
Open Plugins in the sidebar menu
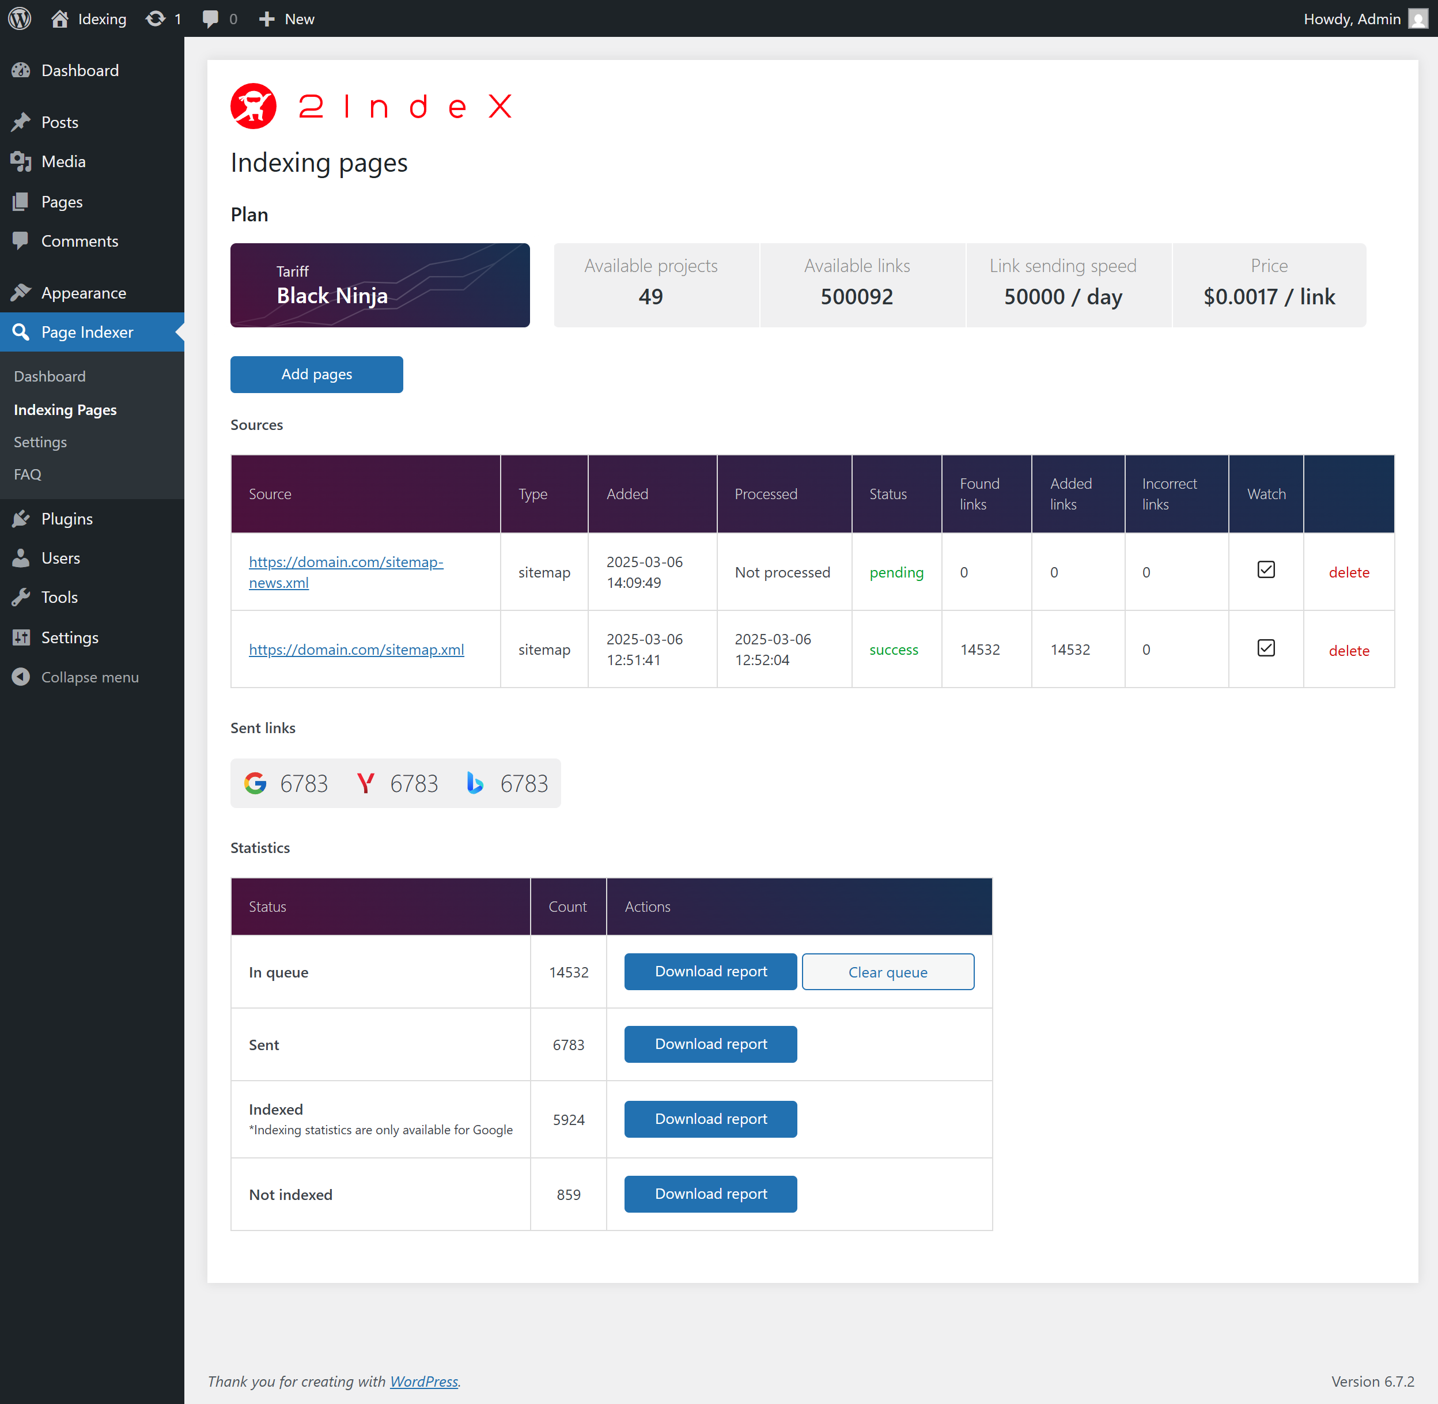point(67,518)
